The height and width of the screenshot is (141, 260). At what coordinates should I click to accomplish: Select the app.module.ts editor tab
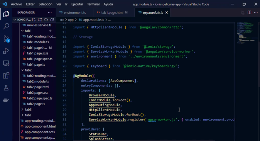(153, 13)
